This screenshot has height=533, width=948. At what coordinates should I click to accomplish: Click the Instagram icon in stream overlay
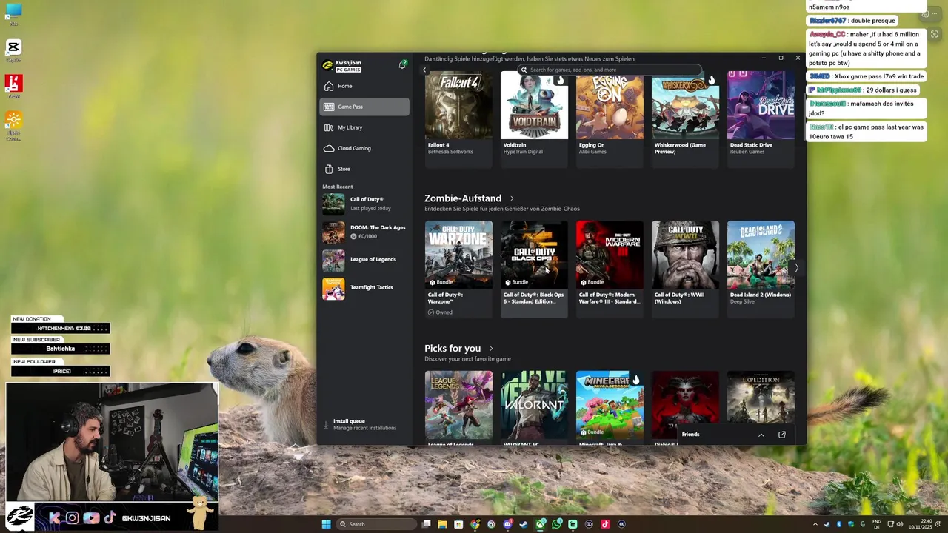tap(72, 518)
